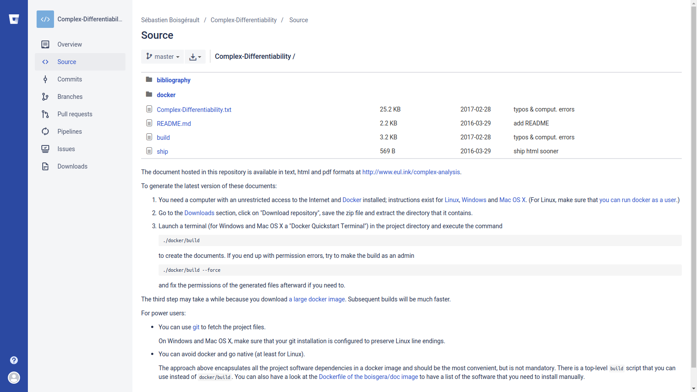Open the user profile avatar

tap(14, 378)
